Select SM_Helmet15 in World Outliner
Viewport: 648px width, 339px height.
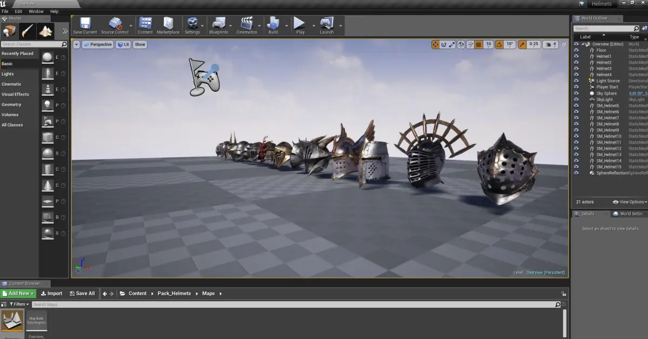click(x=609, y=167)
